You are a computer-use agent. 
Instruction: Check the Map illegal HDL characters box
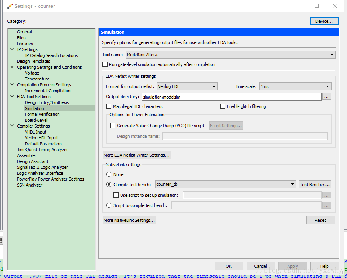109,106
